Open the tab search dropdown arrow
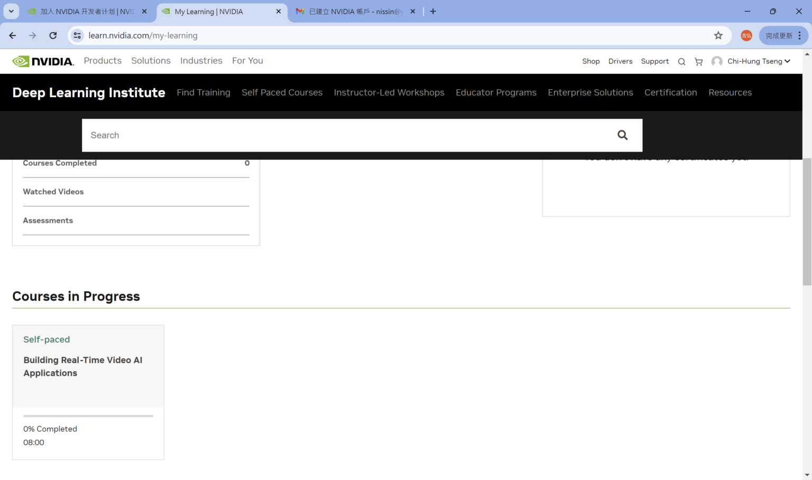 click(11, 11)
